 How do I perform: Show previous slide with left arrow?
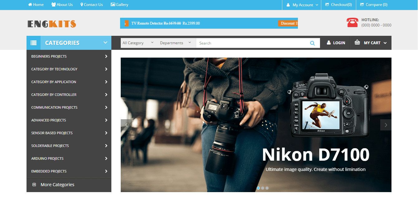[x=126, y=125]
